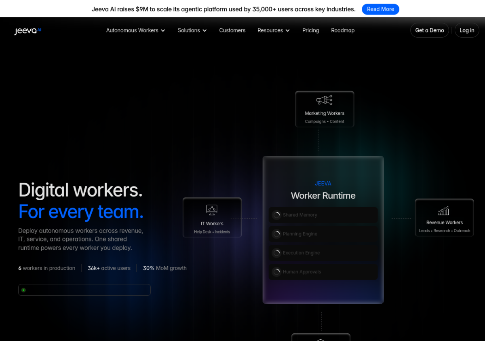Click the 'Leads • Research • Outreach' subtitle
The height and width of the screenshot is (341, 485).
445,231
